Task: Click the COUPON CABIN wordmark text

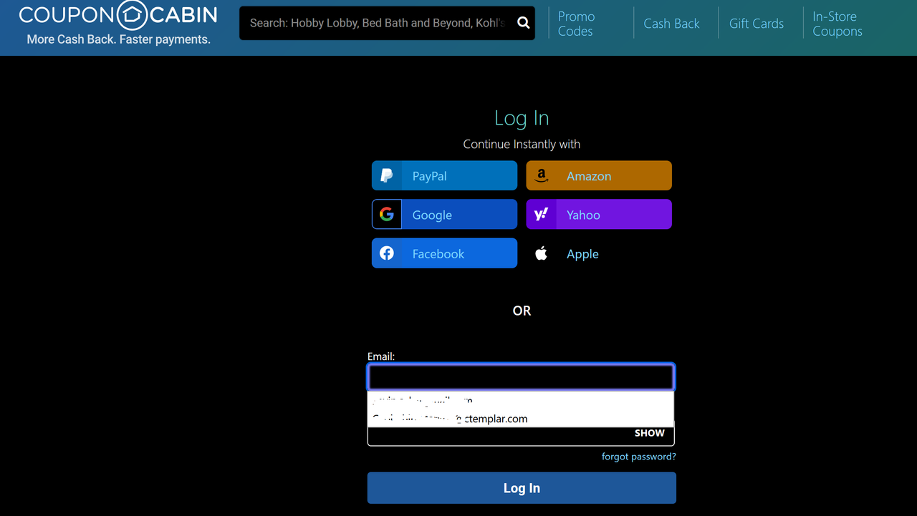Action: [x=118, y=15]
